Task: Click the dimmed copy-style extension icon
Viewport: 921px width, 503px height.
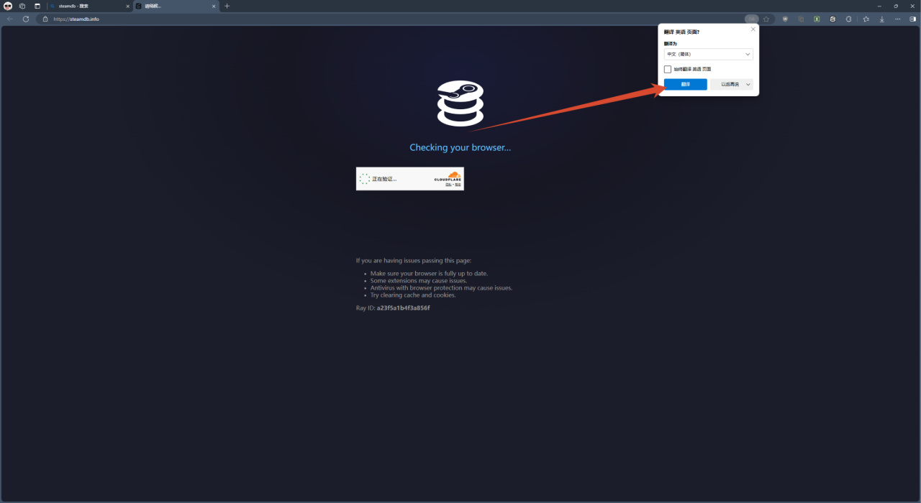Action: pyautogui.click(x=801, y=19)
